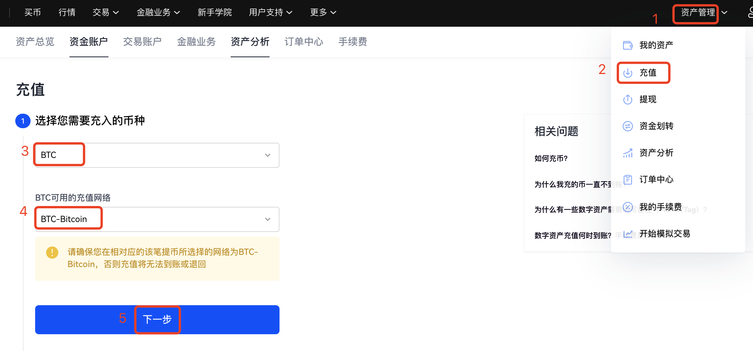Image resolution: width=753 pixels, height=351 pixels.
Task: Click chevron next to 资产管理
Action: (724, 13)
